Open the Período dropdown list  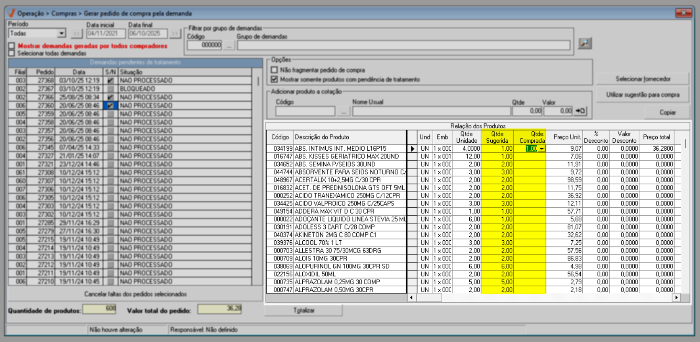point(62,33)
